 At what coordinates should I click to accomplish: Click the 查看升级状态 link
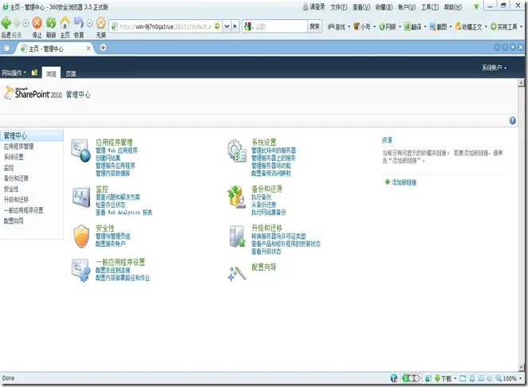click(266, 252)
